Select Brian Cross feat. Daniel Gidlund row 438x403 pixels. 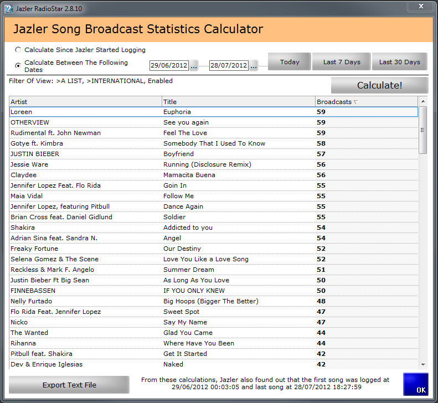(x=214, y=217)
